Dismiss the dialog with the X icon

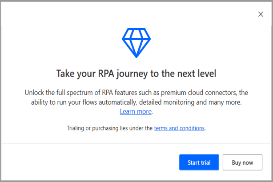(261, 14)
